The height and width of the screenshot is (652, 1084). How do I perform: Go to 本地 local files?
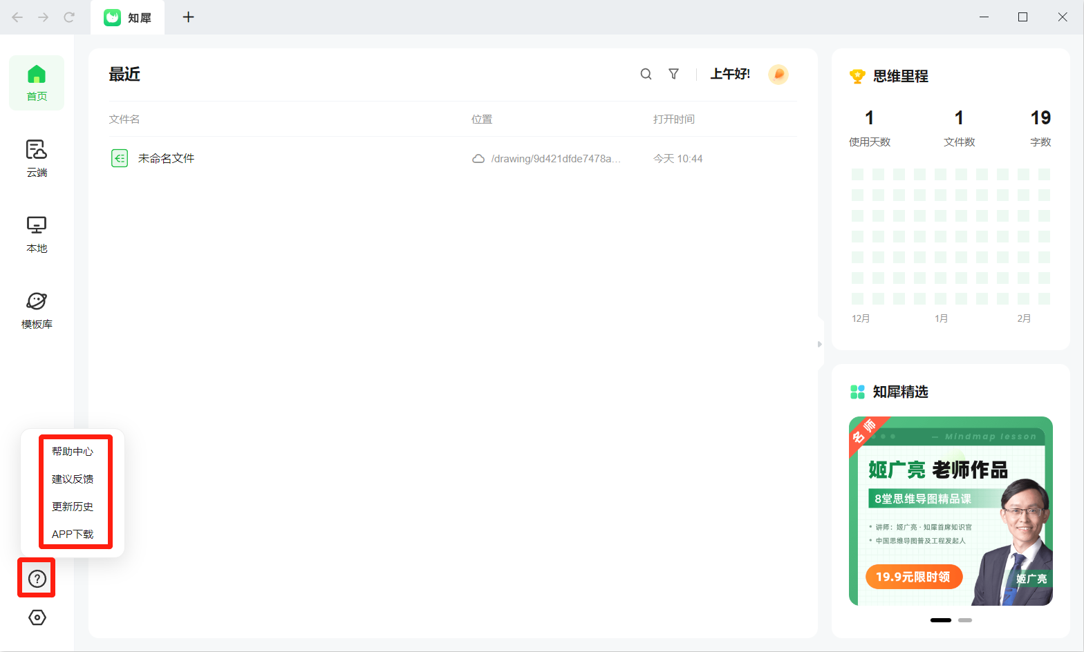click(37, 235)
